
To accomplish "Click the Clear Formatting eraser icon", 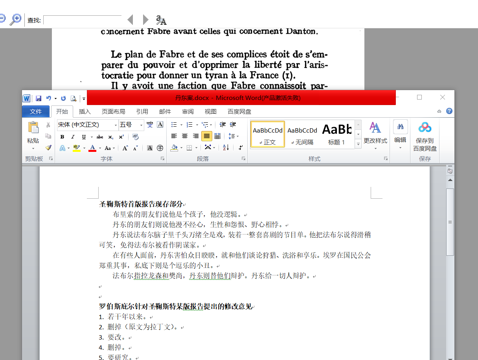I will [x=136, y=137].
